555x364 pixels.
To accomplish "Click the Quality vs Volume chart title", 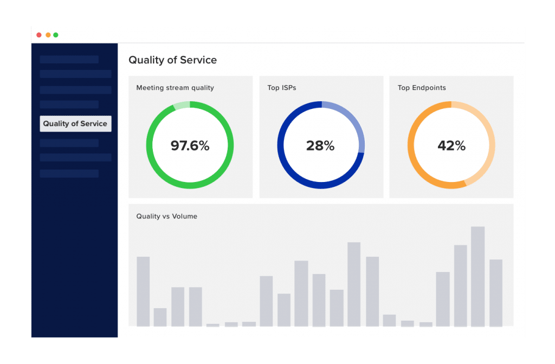I will click(166, 216).
